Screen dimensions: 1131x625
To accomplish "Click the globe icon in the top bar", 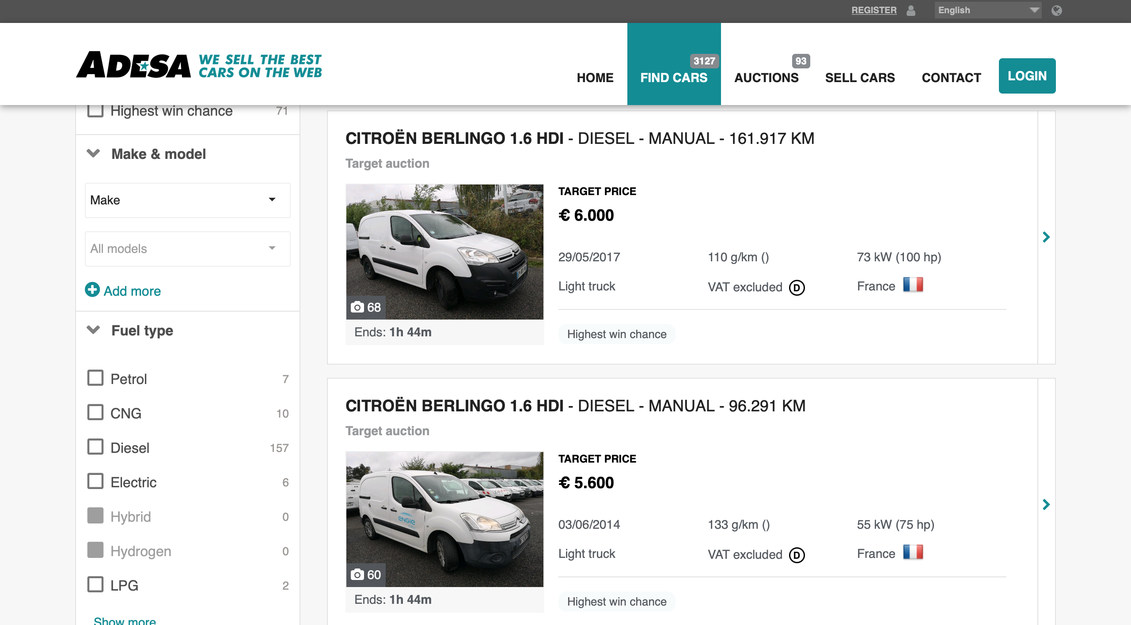I will coord(1057,10).
